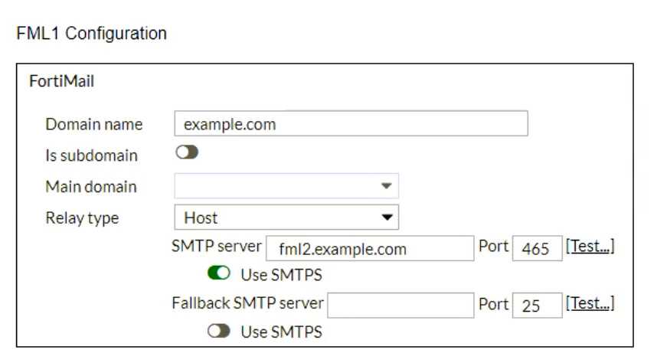Toggle the Is subdomain switch
657x363 pixels.
(187, 153)
